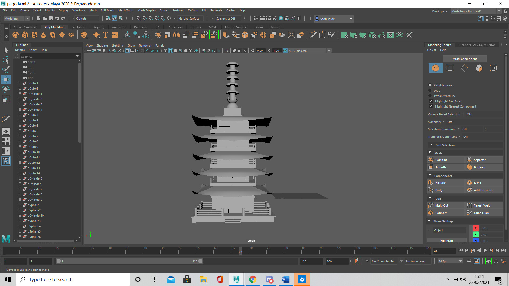Open the Mesh Display menu

click(x=146, y=10)
